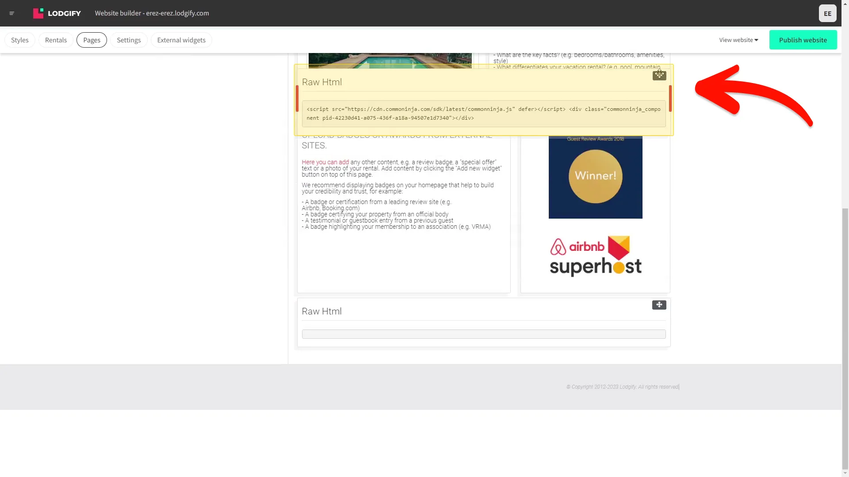Click the left red resize bar of widget
Screen dimensions: 849x477
[297, 98]
